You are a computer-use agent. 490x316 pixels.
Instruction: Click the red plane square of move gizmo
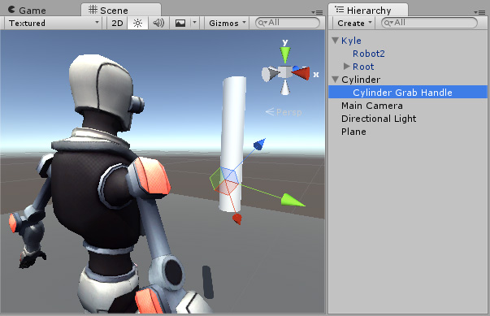pos(228,188)
